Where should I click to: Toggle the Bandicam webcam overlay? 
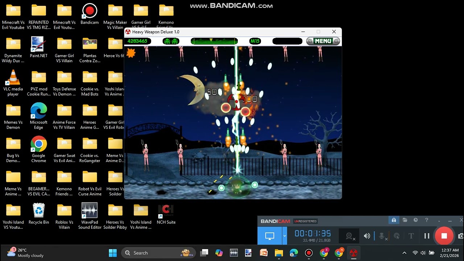pyautogui.click(x=350, y=236)
